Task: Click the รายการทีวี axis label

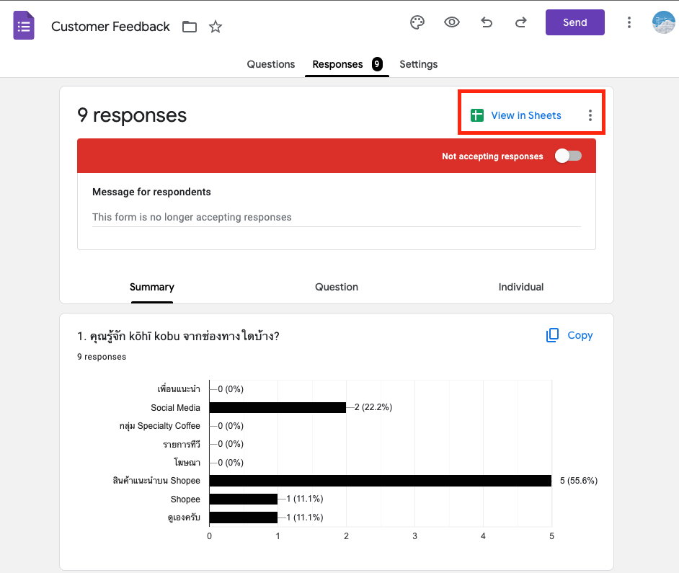Action: pyautogui.click(x=182, y=445)
